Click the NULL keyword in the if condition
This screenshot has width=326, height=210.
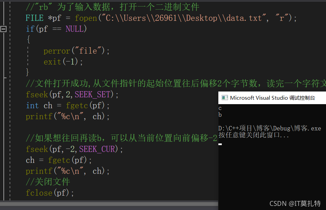point(75,29)
